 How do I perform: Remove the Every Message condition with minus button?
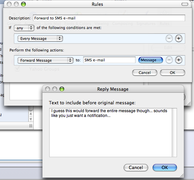[169, 39]
